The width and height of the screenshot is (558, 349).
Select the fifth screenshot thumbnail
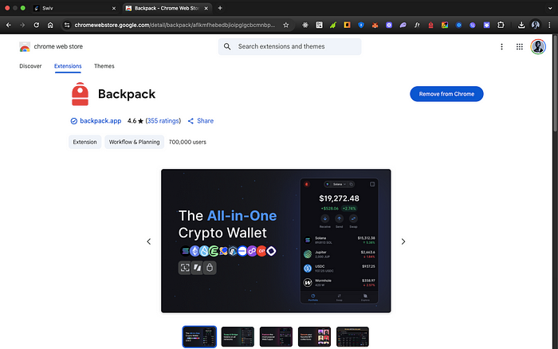(352, 336)
